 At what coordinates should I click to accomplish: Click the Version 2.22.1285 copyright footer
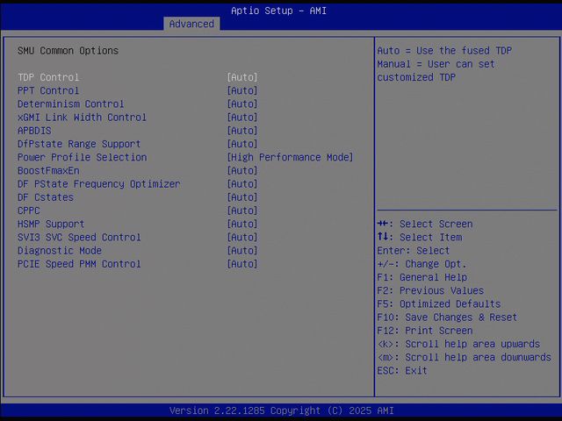pyautogui.click(x=281, y=410)
